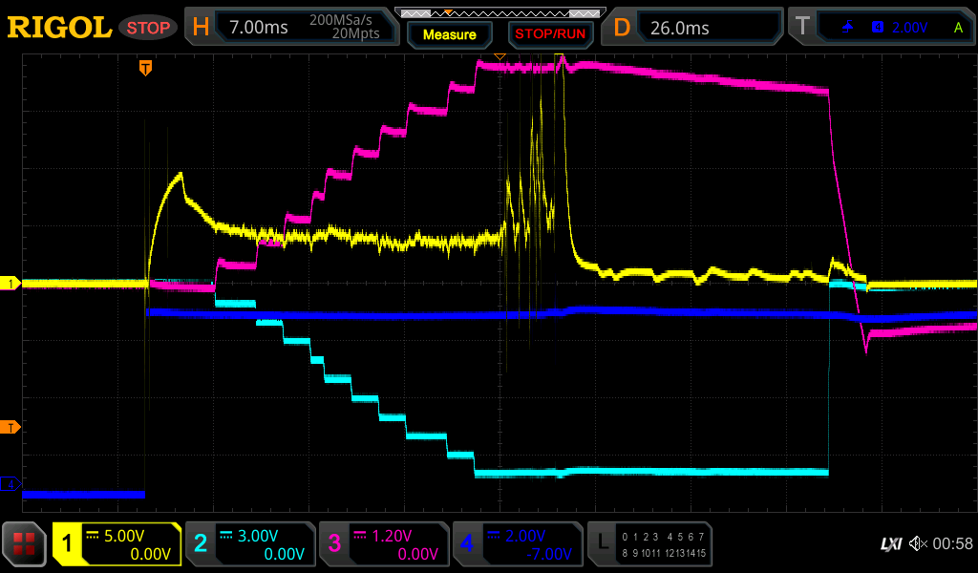Image resolution: width=978 pixels, height=573 pixels.
Task: Click the muted speaker sound icon
Action: [917, 543]
